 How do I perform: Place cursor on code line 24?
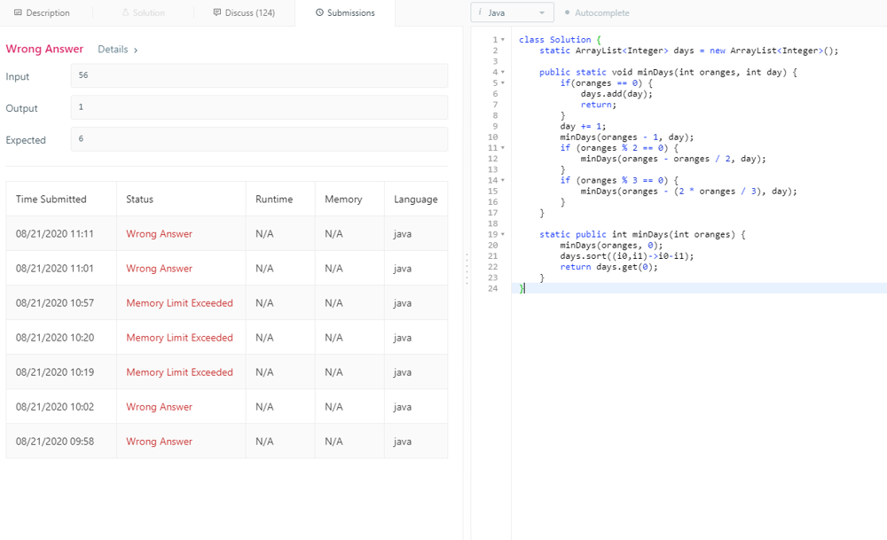pyautogui.click(x=699, y=288)
